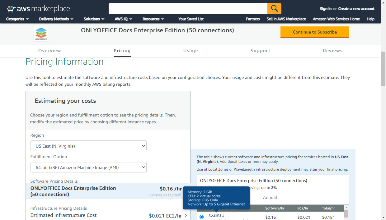
Task: Click in the marketplace search field
Action: (x=188, y=9)
